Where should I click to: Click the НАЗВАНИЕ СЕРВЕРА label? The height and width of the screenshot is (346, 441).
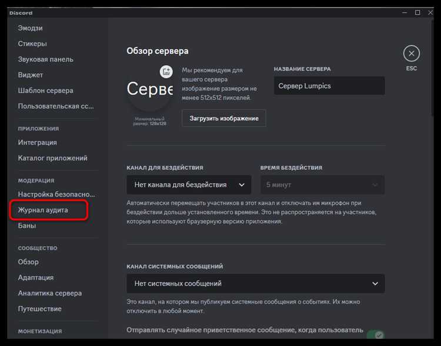pos(302,69)
